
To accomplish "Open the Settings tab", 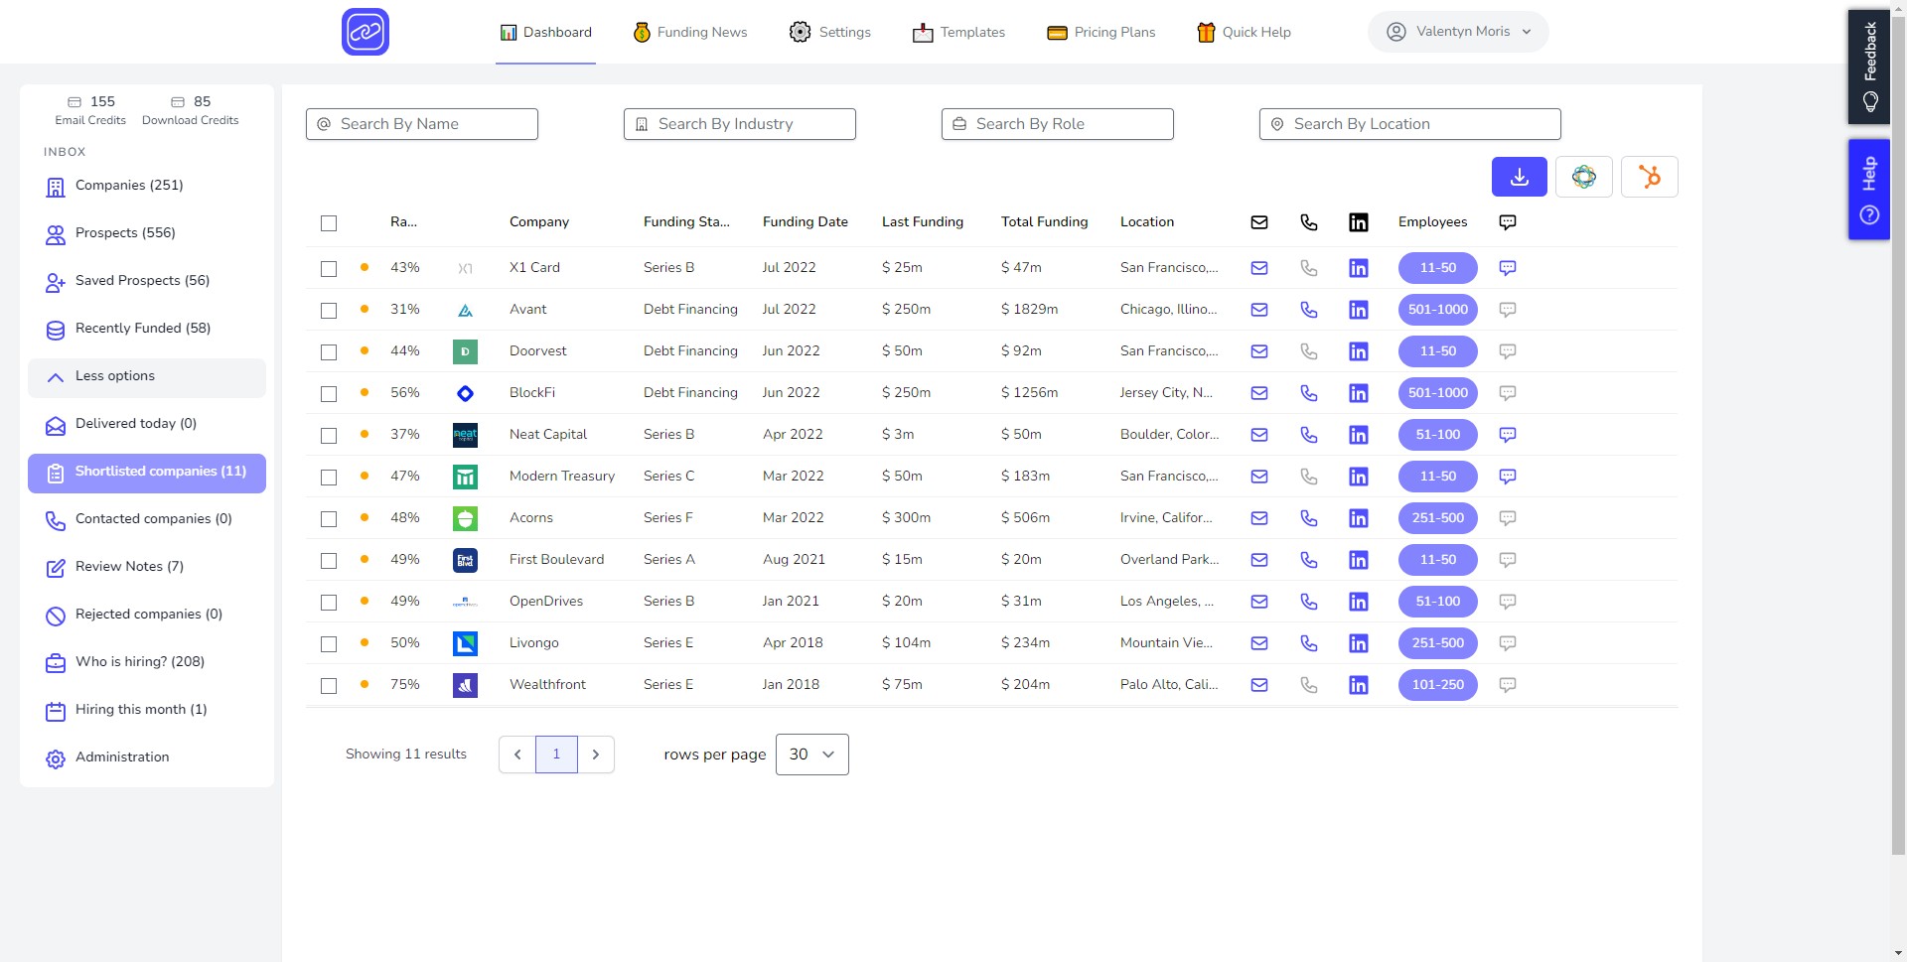I will 830,32.
